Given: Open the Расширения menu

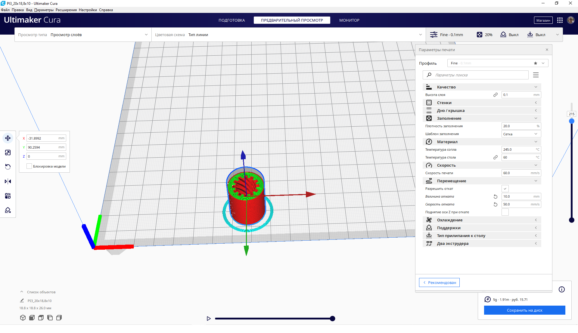Looking at the screenshot, I should 66,10.
